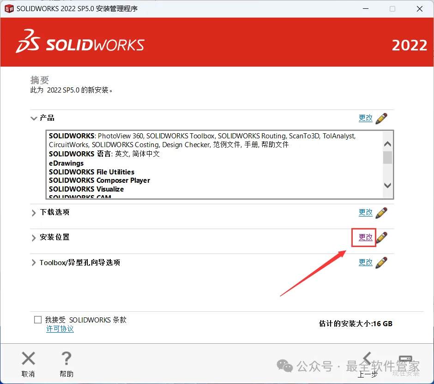The height and width of the screenshot is (384, 434).
Task: Minimize the installation manager window
Action: point(366,9)
